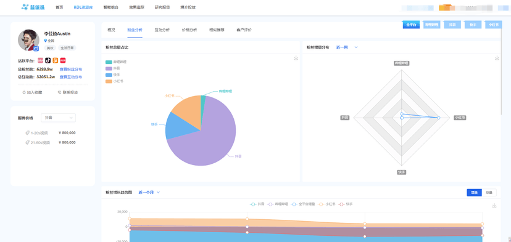Click the location pin icon beside 全国
This screenshot has width=511, height=242.
(46, 41)
